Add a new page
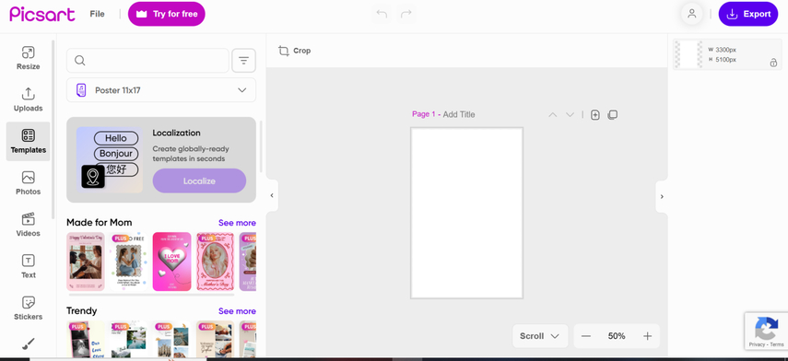 [595, 115]
